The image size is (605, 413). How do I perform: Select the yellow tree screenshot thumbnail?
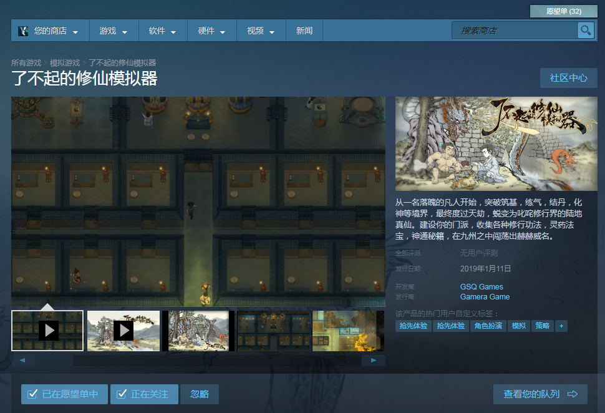[x=349, y=331]
